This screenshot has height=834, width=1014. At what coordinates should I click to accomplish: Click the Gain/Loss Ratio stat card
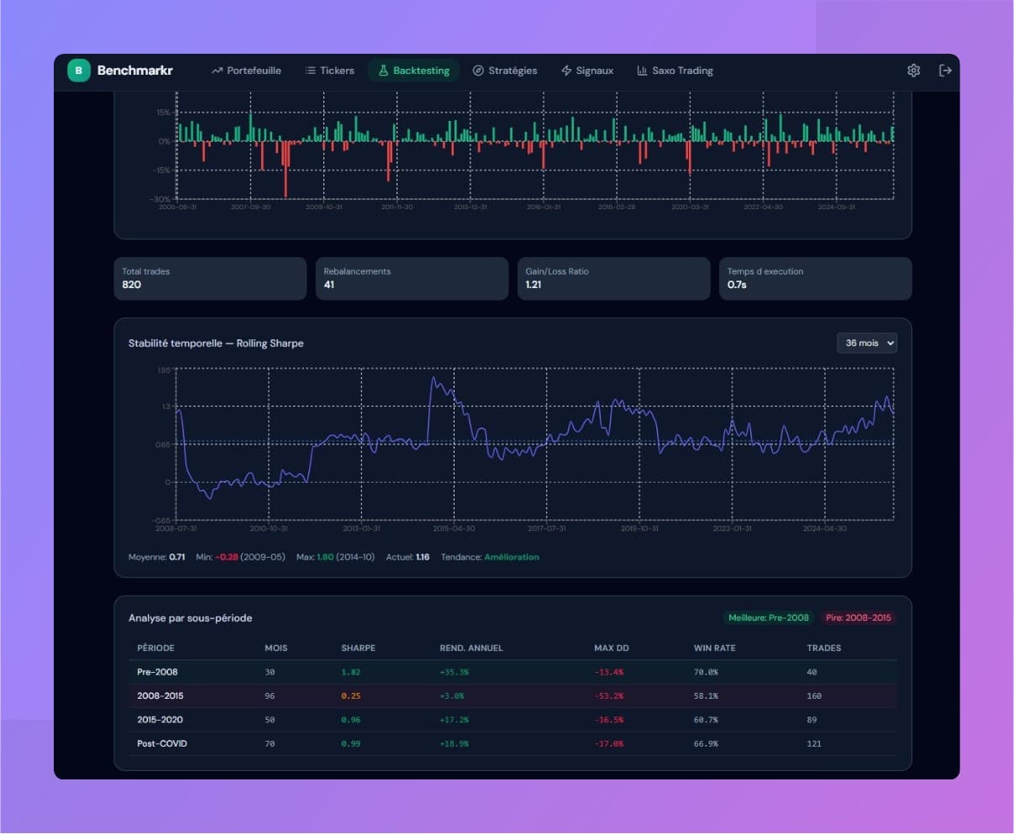pyautogui.click(x=613, y=278)
